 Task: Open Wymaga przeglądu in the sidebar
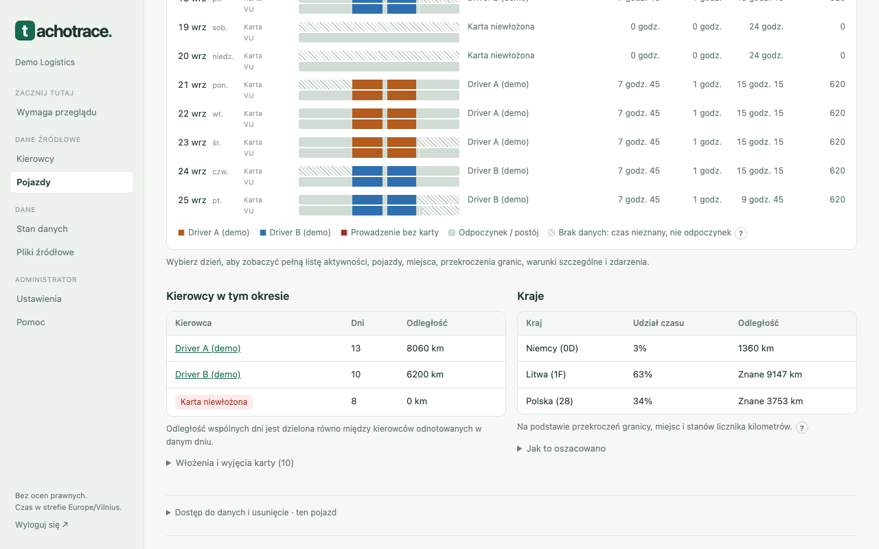71,113
